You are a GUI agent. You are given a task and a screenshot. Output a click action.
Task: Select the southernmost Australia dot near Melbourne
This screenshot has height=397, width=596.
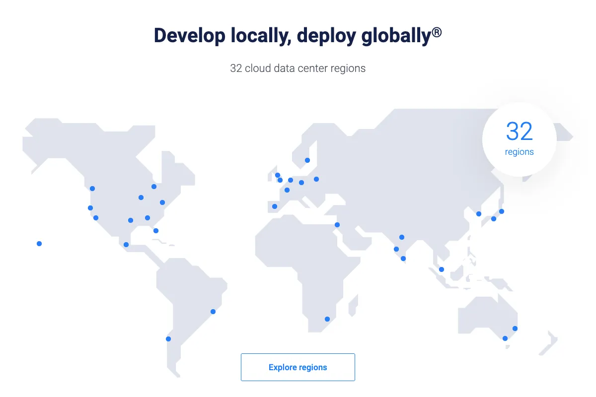[505, 338]
